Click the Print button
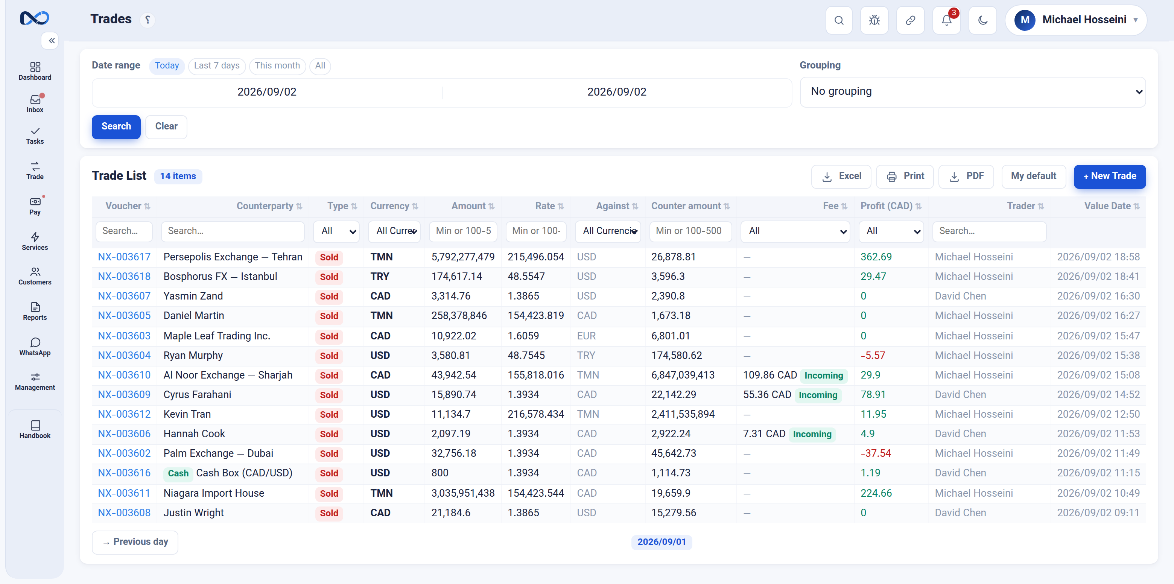1174x584 pixels. 905,176
